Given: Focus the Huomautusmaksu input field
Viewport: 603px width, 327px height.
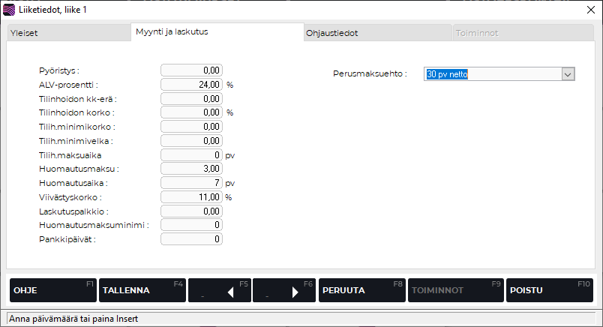Looking at the screenshot, I should 192,169.
